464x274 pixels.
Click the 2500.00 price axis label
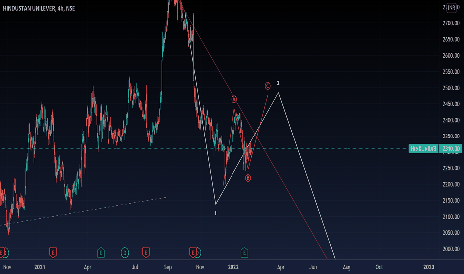451,88
